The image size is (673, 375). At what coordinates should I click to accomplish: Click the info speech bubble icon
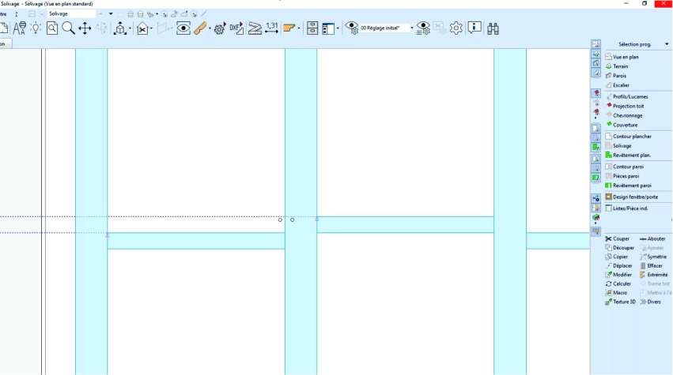pos(475,28)
